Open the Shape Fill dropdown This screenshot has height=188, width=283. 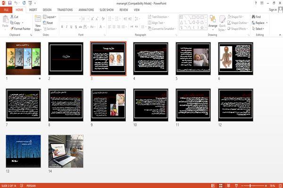click(235, 17)
